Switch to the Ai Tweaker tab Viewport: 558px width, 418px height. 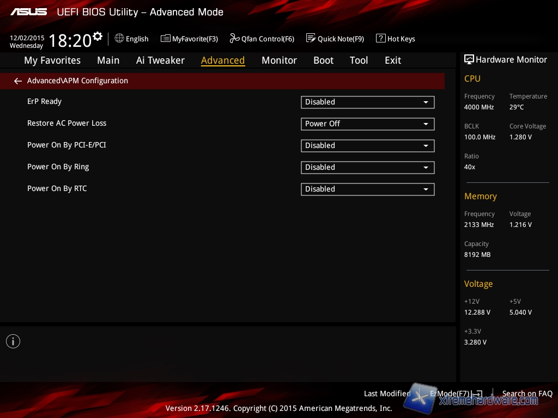(160, 60)
